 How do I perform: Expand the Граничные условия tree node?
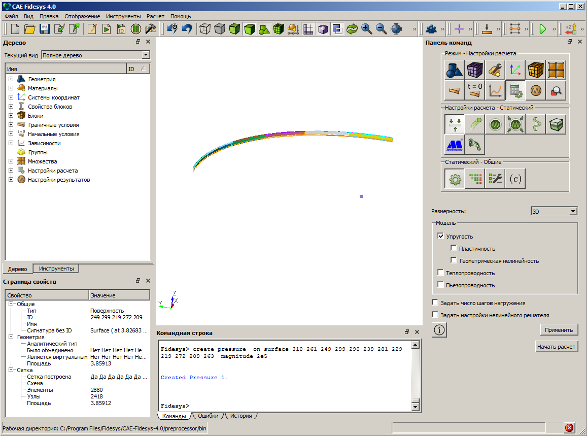(x=11, y=125)
